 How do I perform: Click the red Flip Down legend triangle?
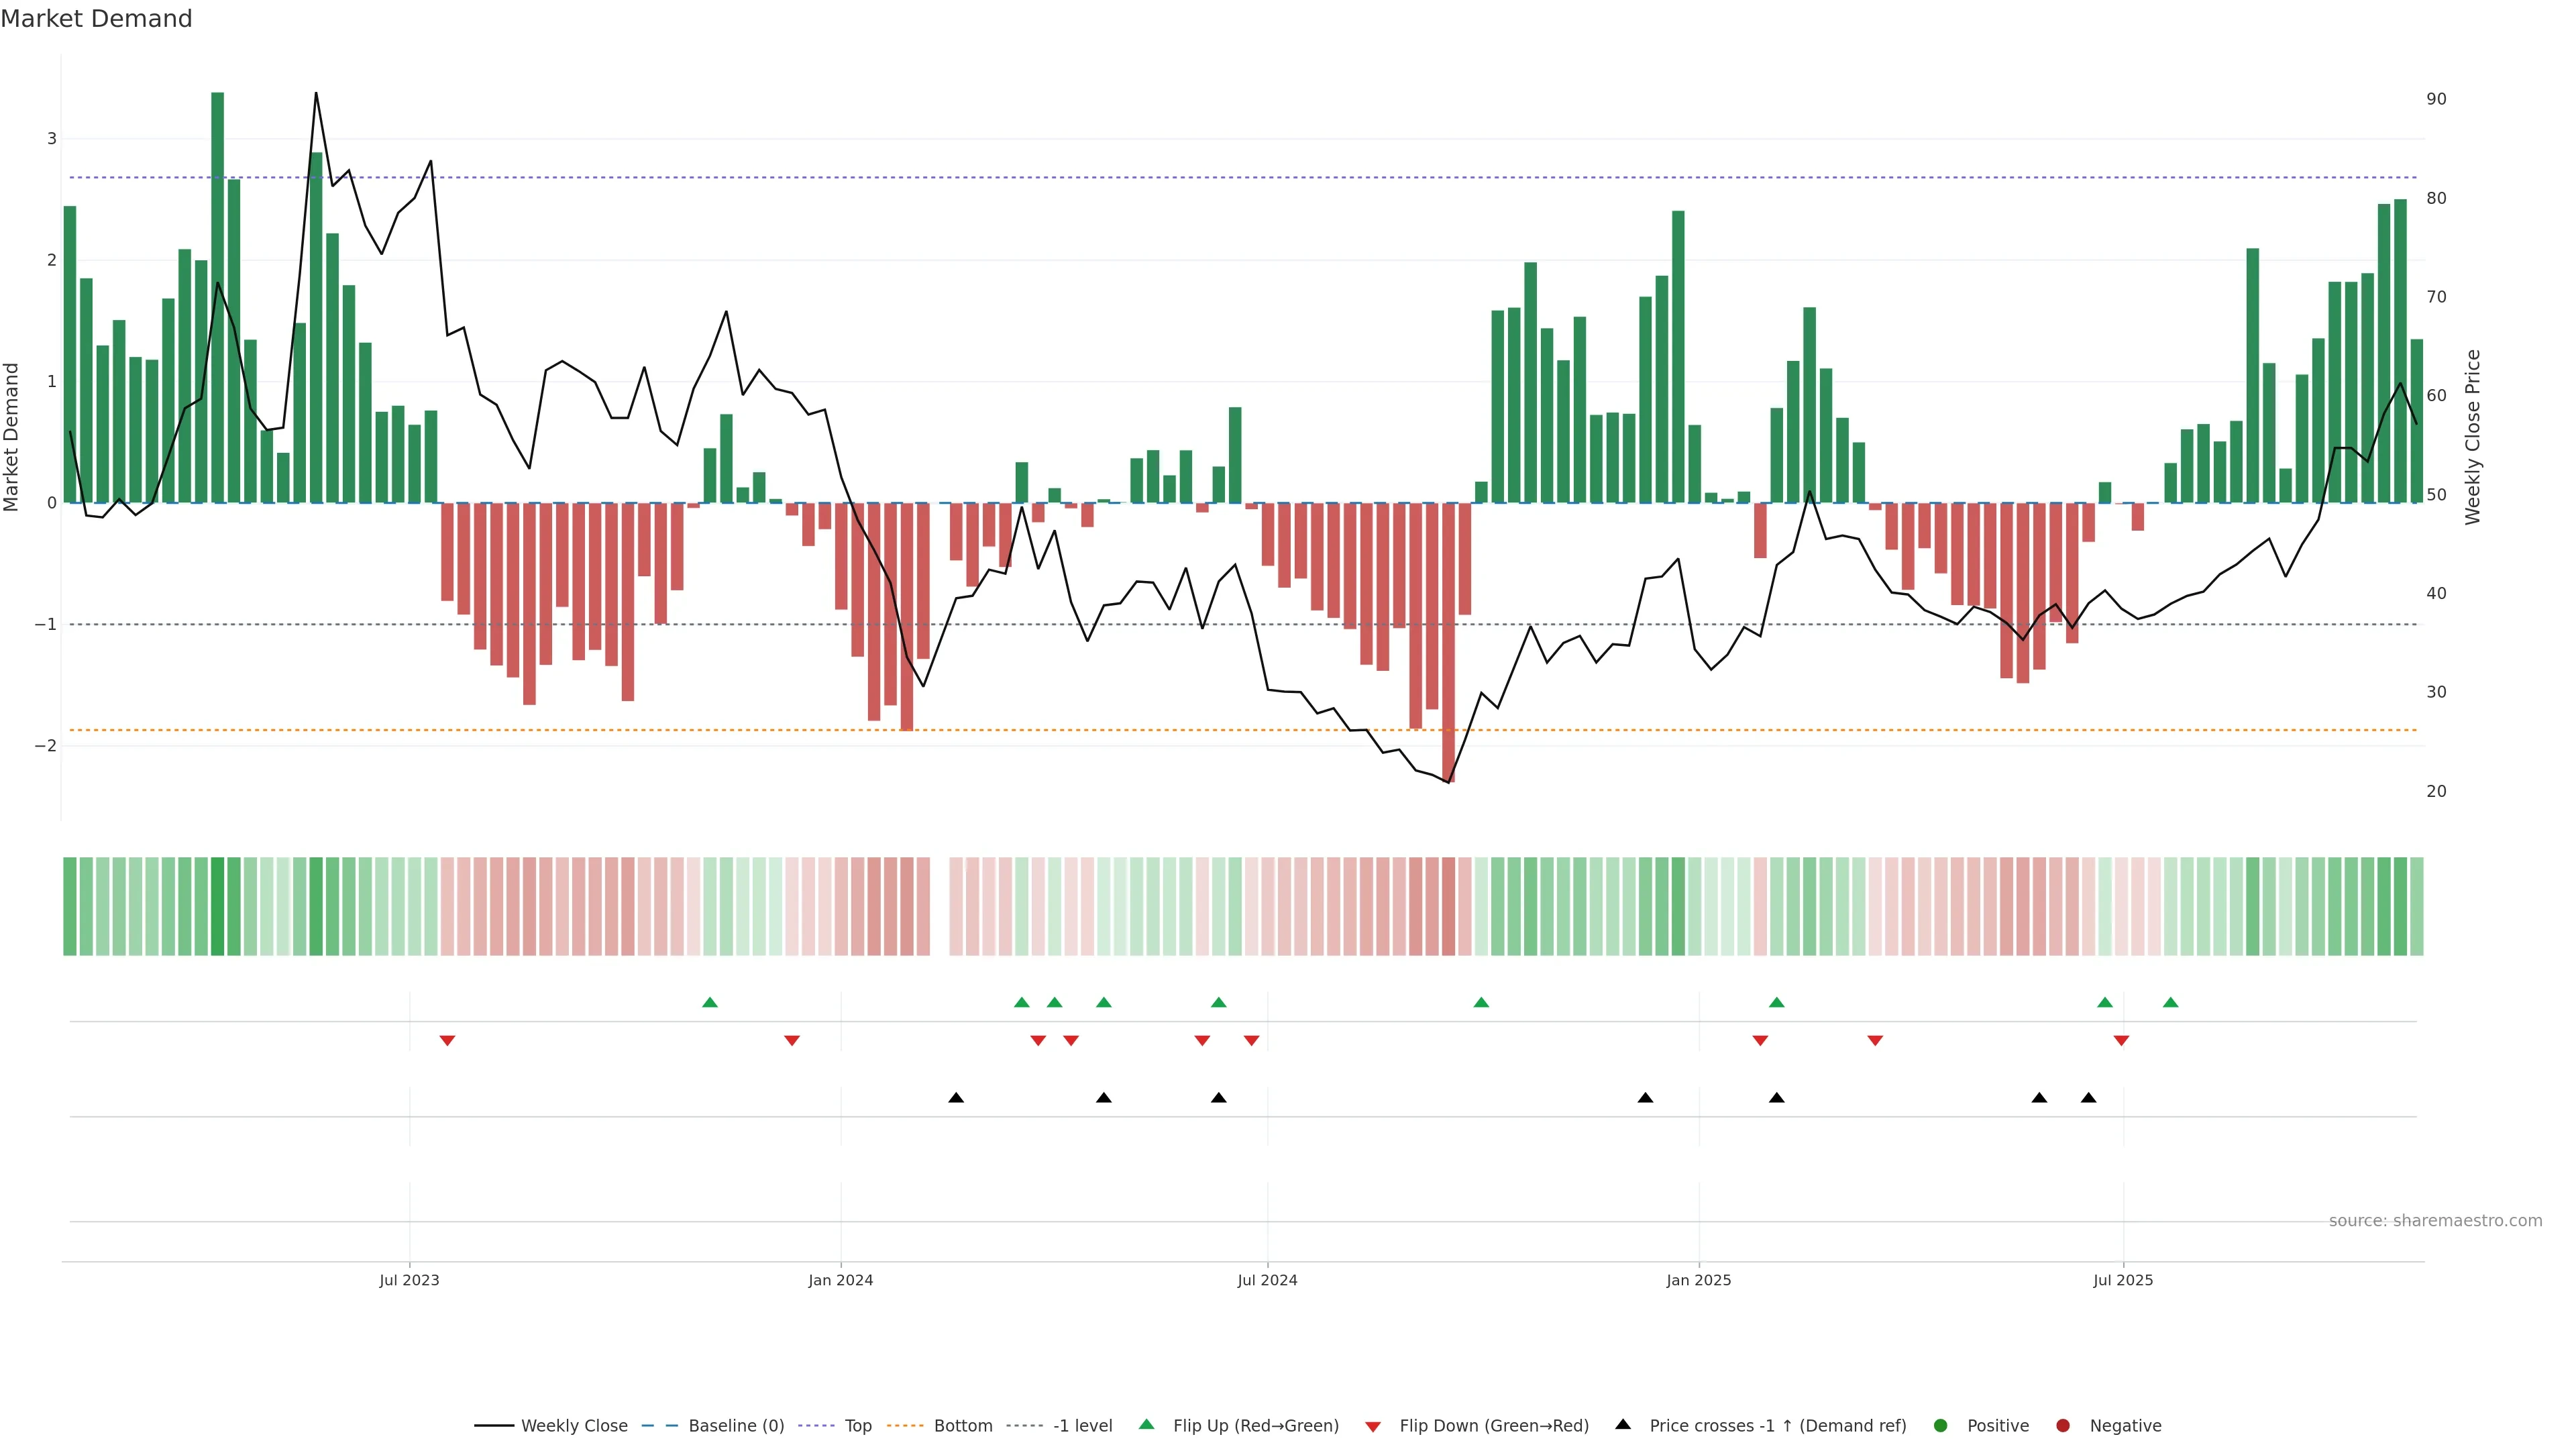(1373, 1426)
